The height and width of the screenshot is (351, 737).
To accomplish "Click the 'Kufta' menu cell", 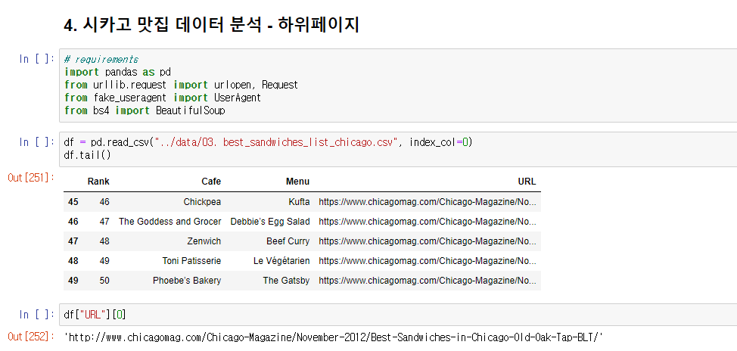I will 299,202.
